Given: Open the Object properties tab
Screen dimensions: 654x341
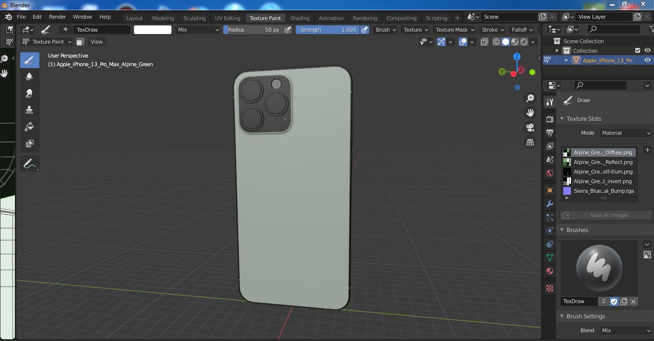Looking at the screenshot, I should [x=550, y=190].
